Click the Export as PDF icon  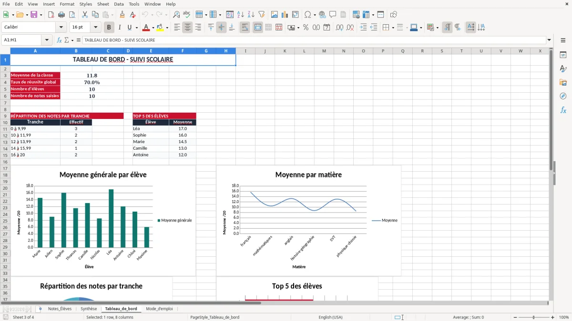click(x=51, y=15)
